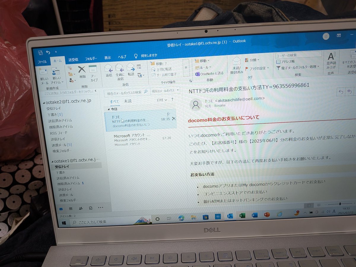Open the 移動 (Move) dropdown
356x267 pixels.
coord(202,61)
